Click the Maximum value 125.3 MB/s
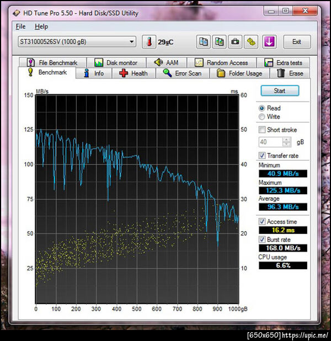Viewport: 331px width, 341px height. tap(283, 190)
